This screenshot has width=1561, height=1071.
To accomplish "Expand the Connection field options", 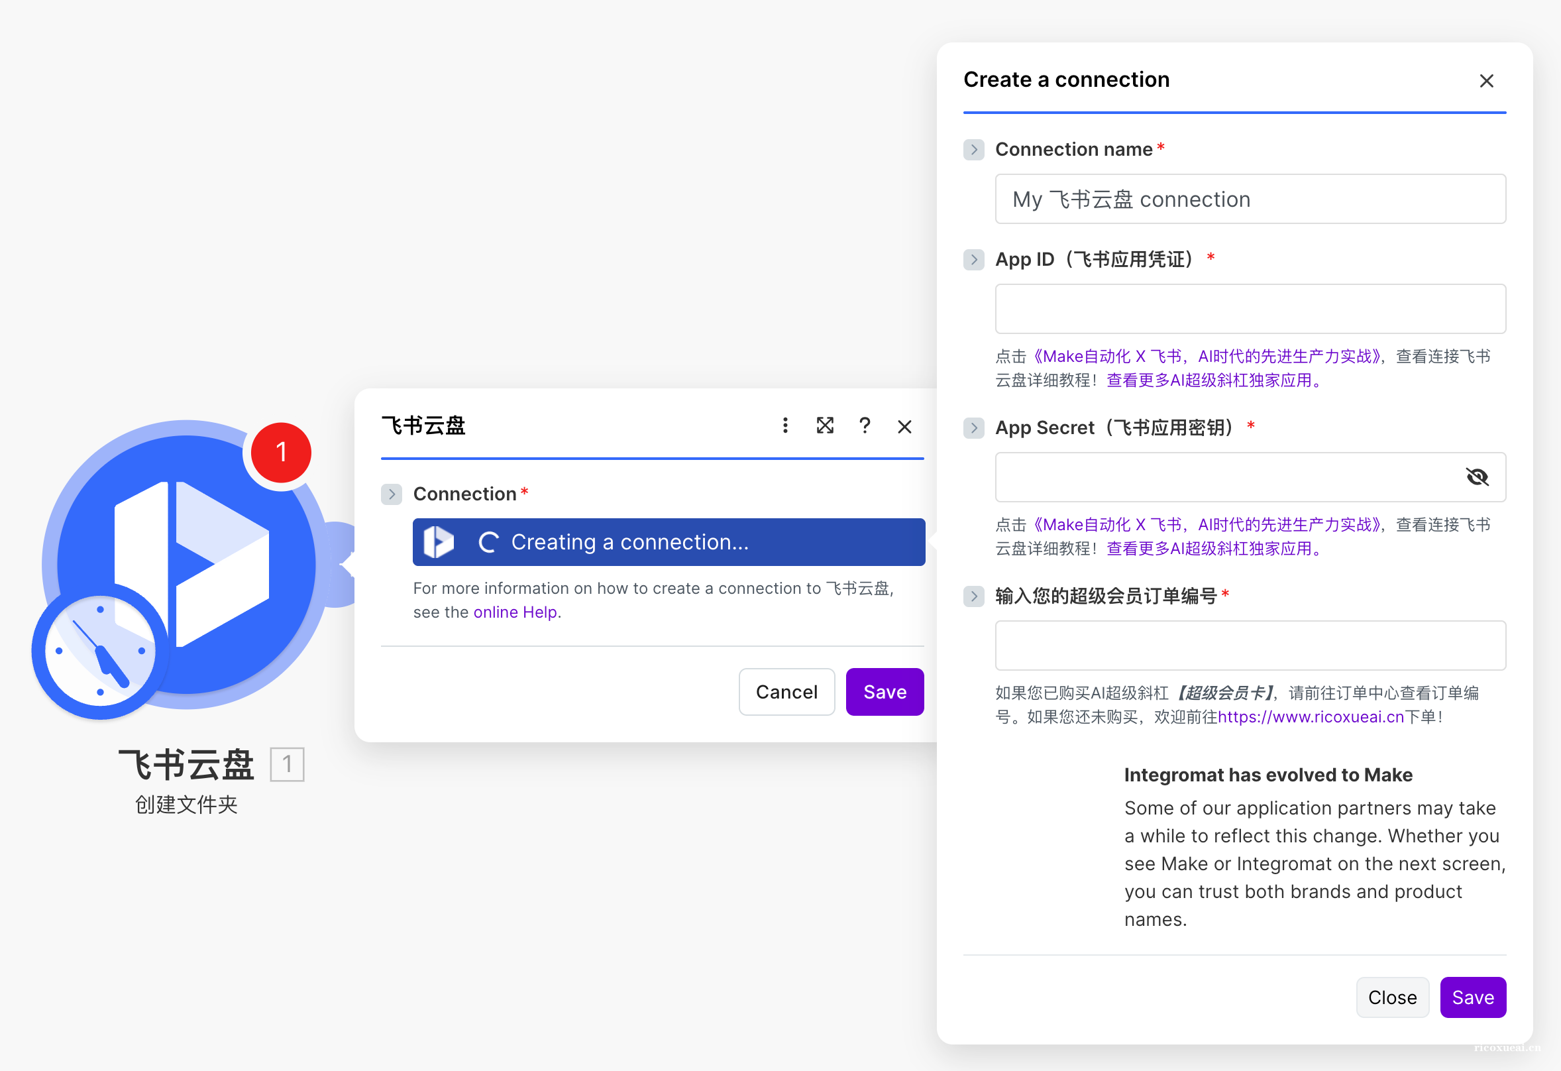I will click(392, 494).
